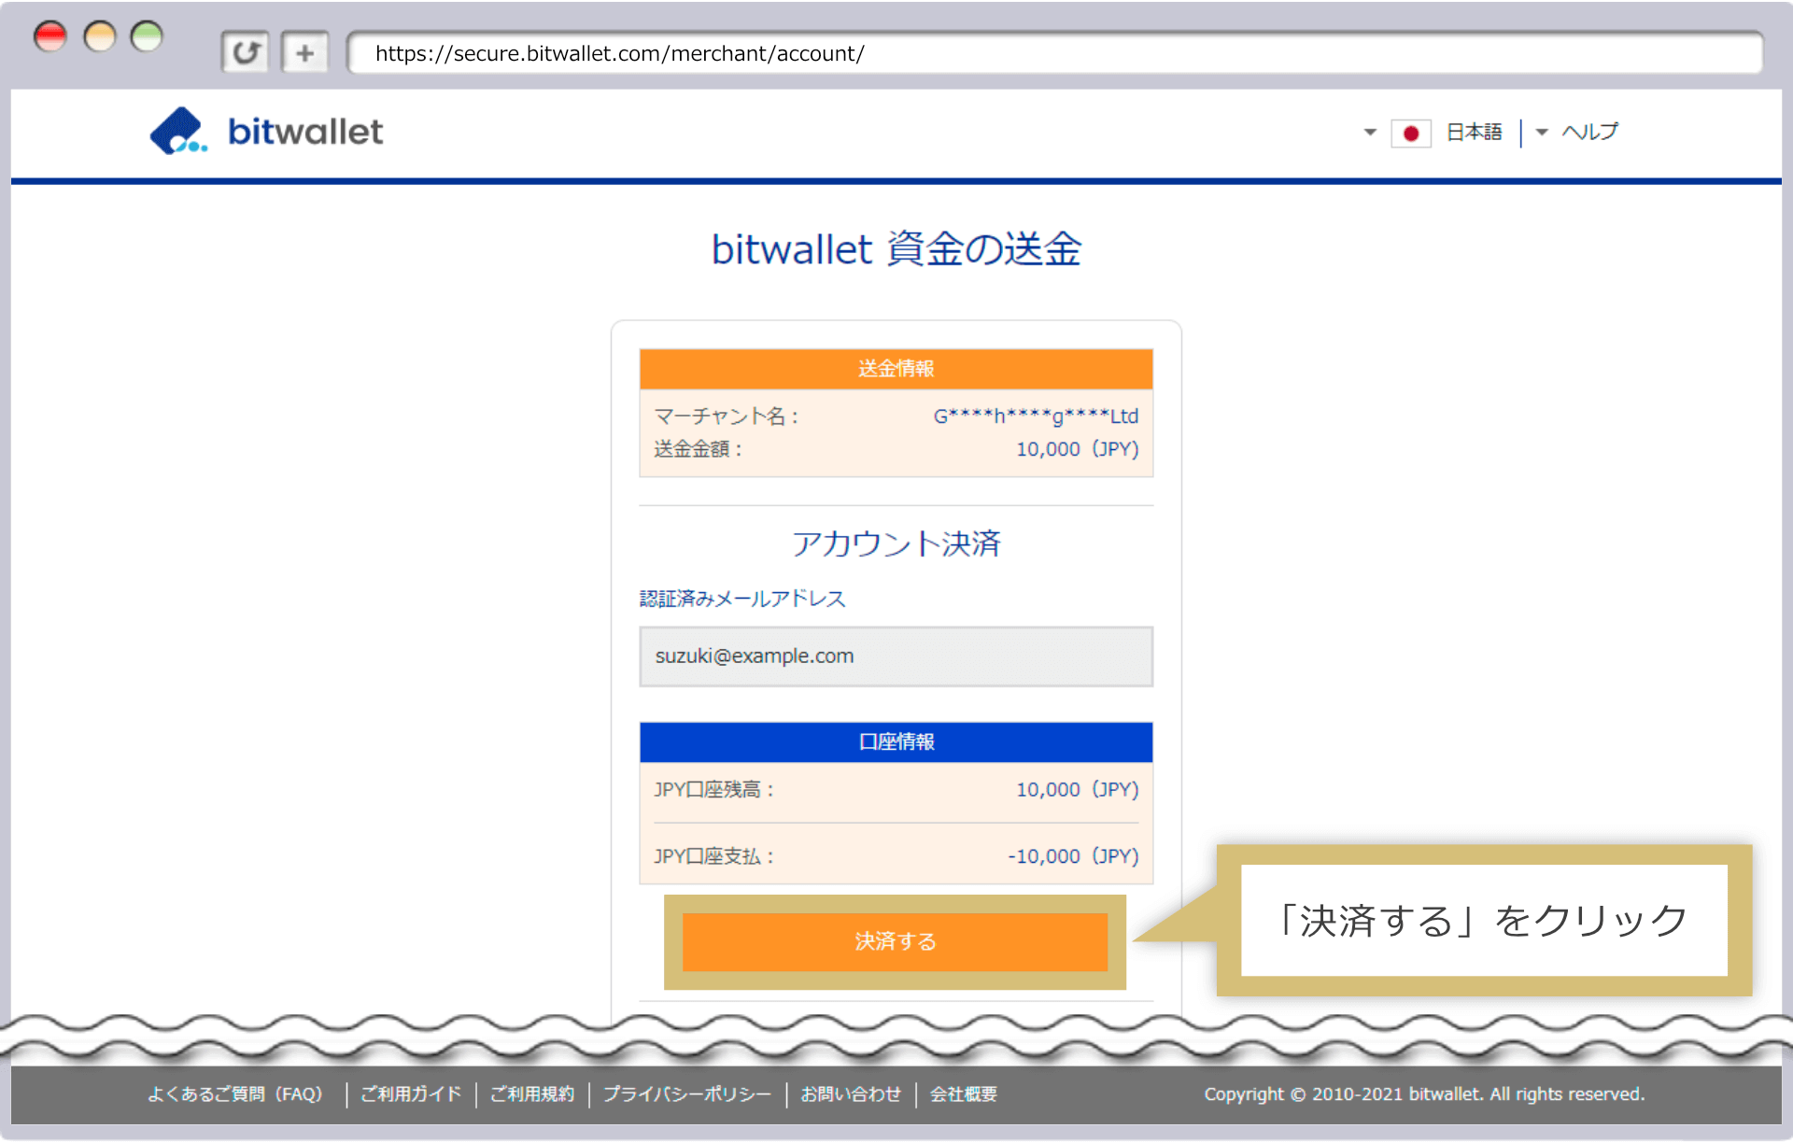Screen dimensions: 1793x1143
Task: Open 会社概要 footer link
Action: coord(964,1094)
